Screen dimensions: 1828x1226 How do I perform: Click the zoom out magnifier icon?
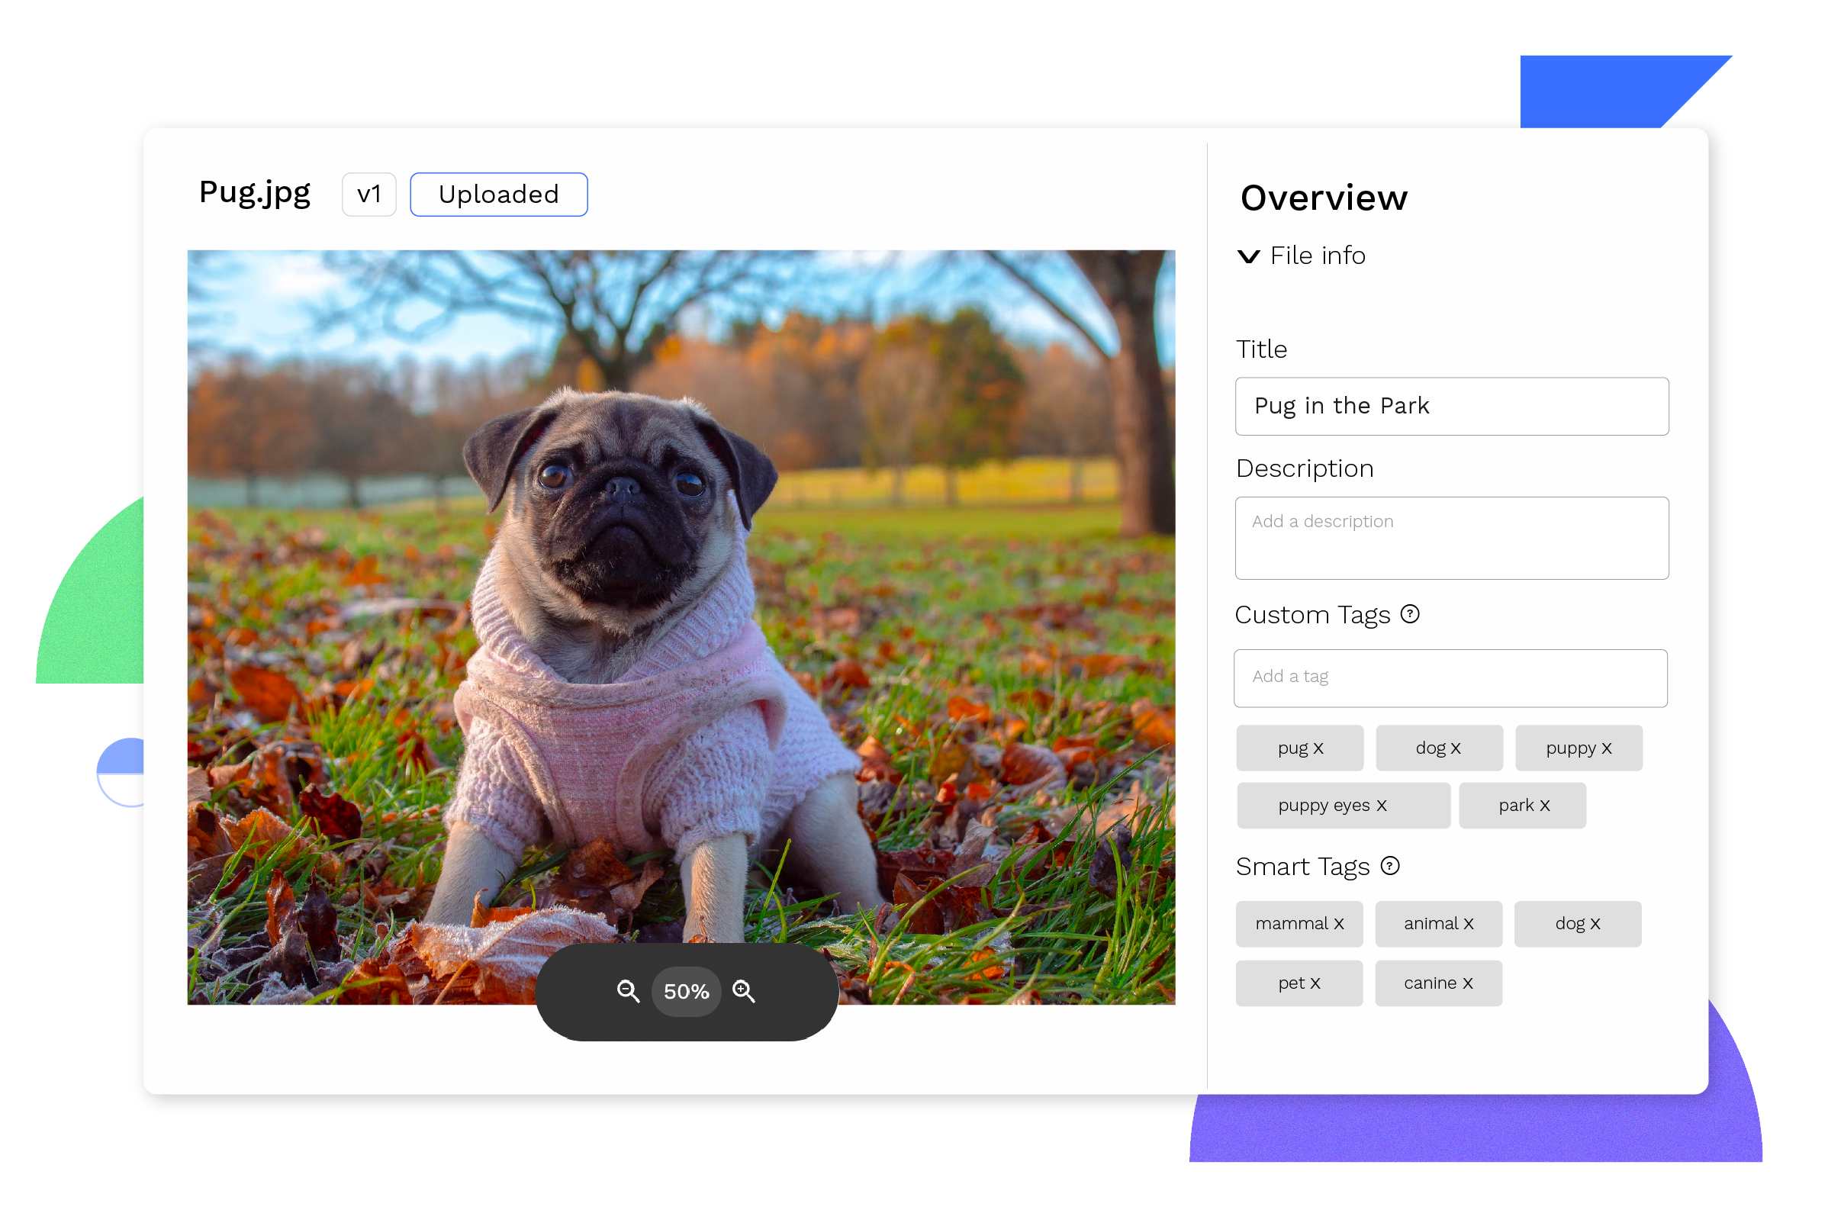(x=628, y=992)
